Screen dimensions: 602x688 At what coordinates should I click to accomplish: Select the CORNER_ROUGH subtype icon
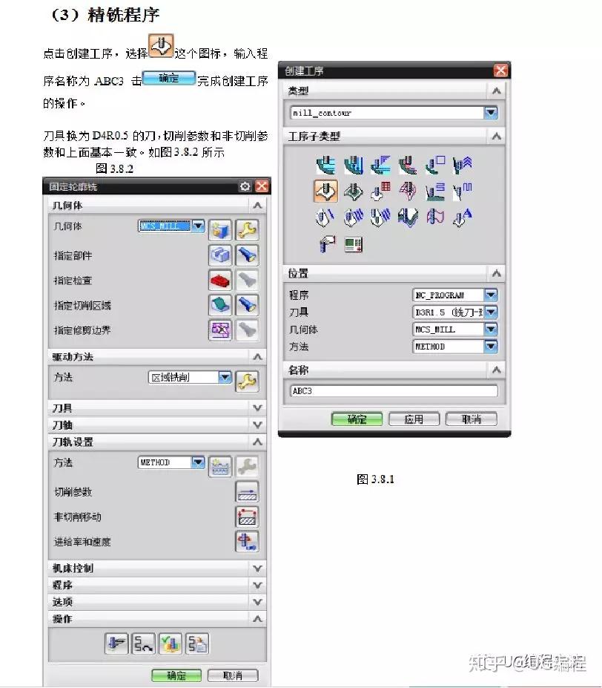380,165
